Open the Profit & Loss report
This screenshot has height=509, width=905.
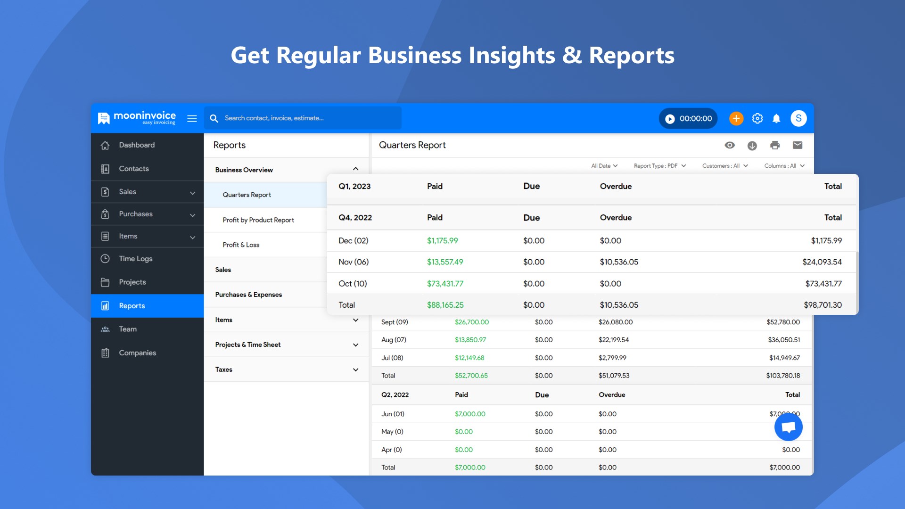[241, 245]
